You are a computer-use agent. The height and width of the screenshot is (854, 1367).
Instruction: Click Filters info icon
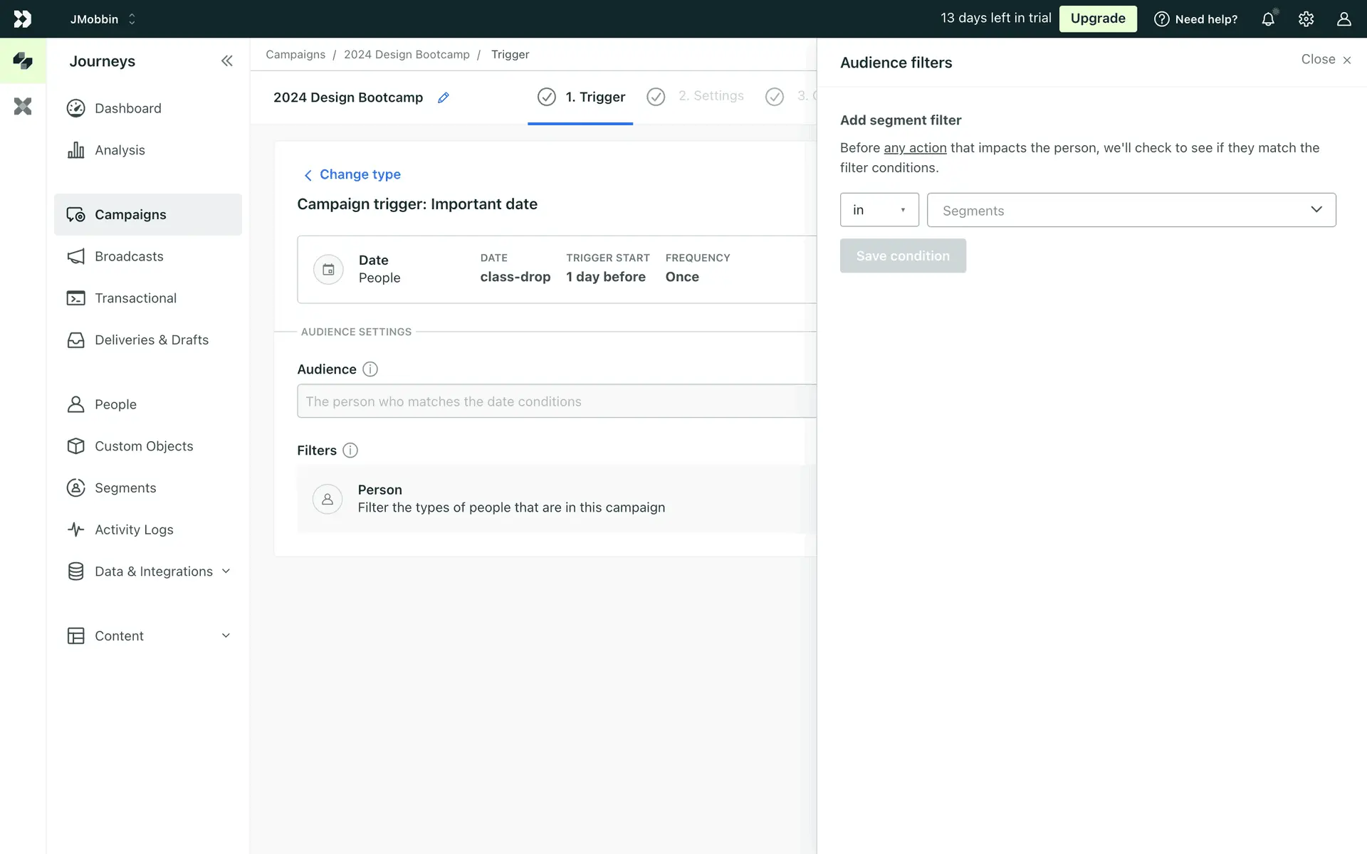pyautogui.click(x=350, y=450)
